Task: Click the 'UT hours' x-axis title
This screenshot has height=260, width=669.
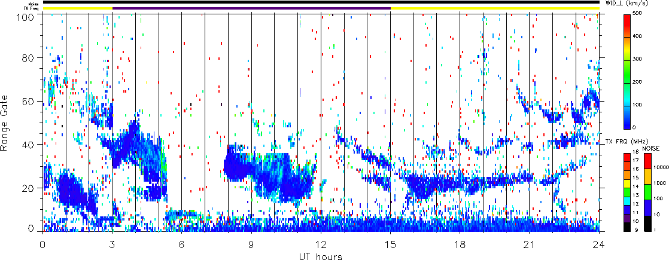Action: (321, 256)
